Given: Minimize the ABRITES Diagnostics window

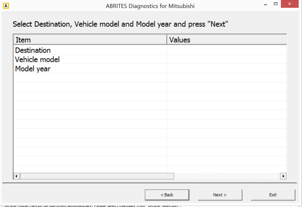Looking at the screenshot, I should pos(266,4).
